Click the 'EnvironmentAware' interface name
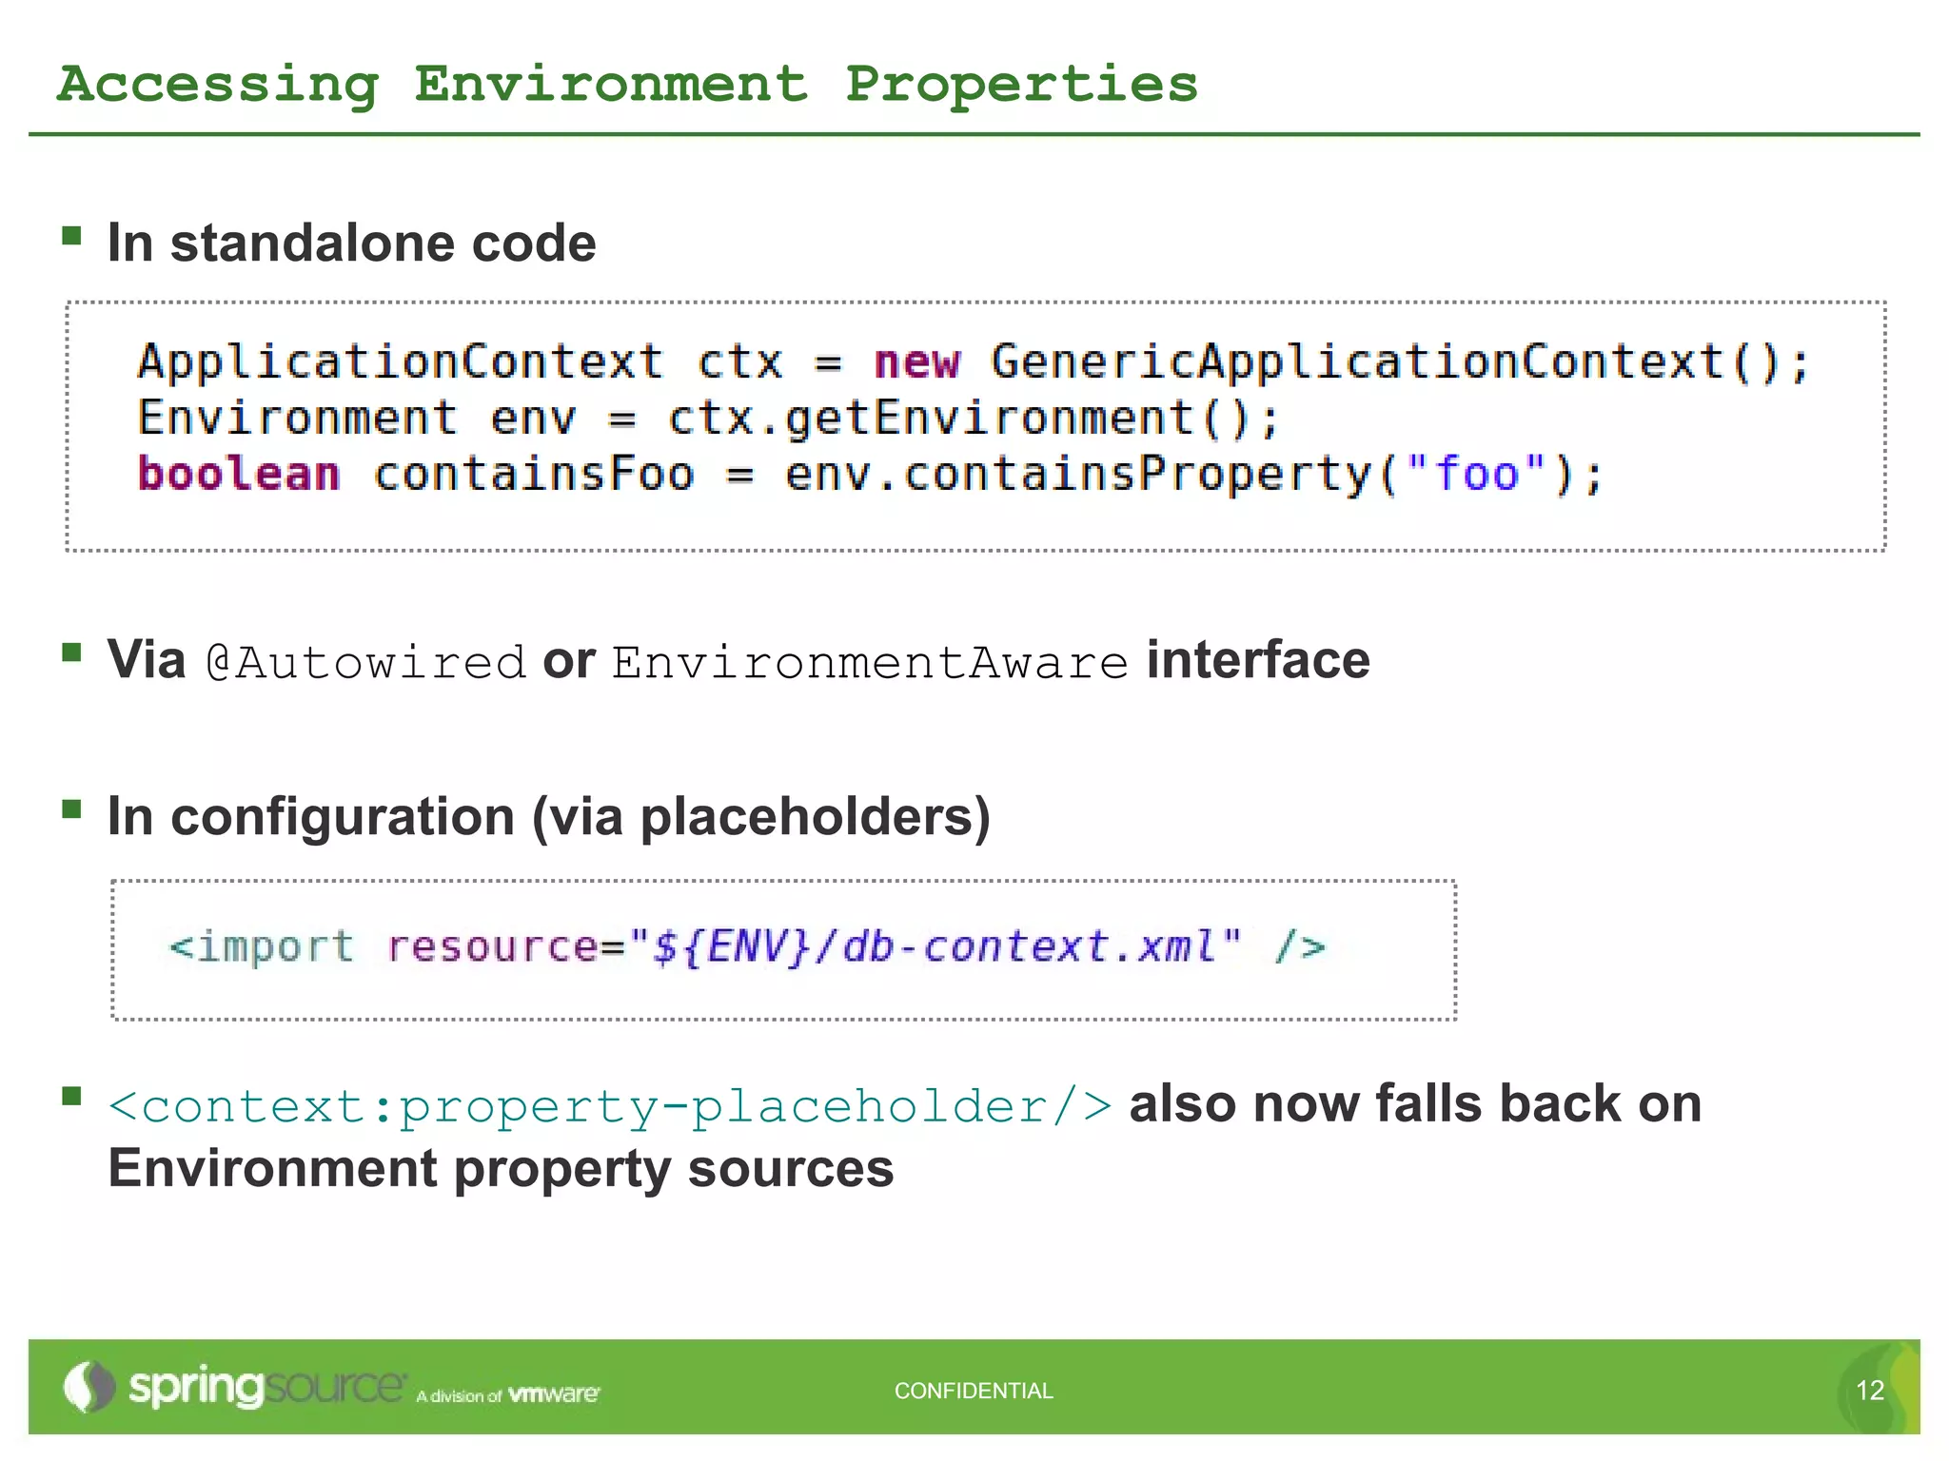Screen dimensions: 1949x1461 (870, 662)
